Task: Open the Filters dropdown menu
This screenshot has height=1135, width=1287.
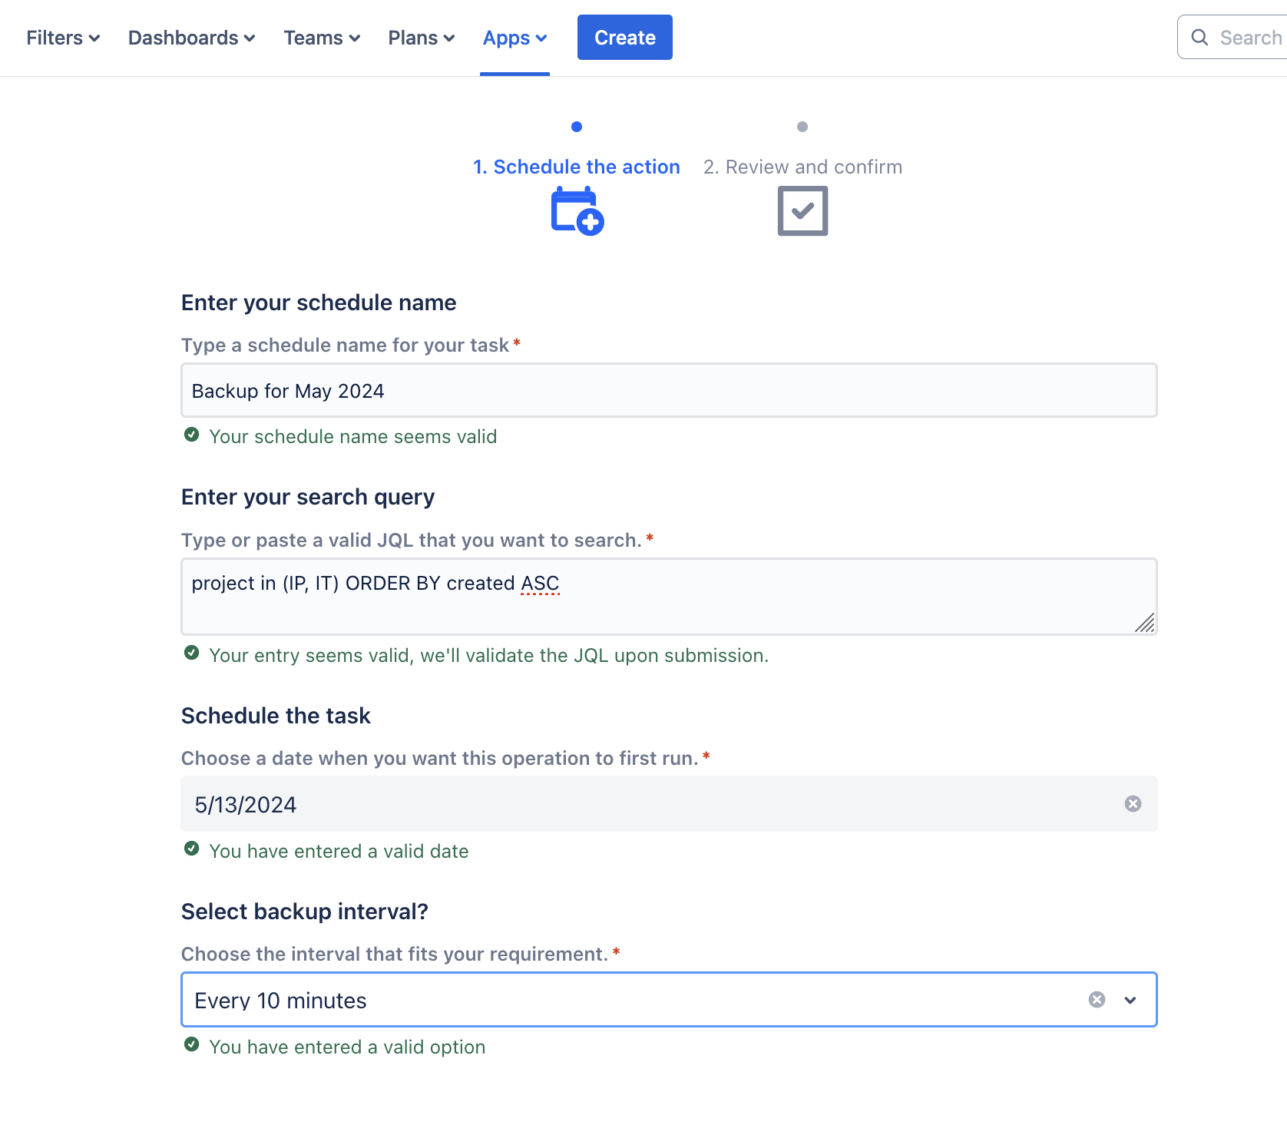Action: 63,38
